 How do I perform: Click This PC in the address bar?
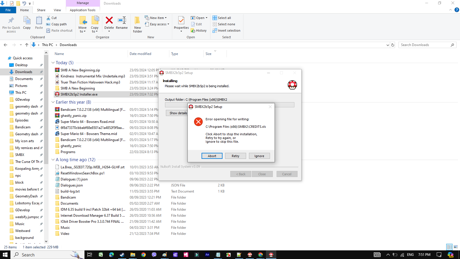47,45
